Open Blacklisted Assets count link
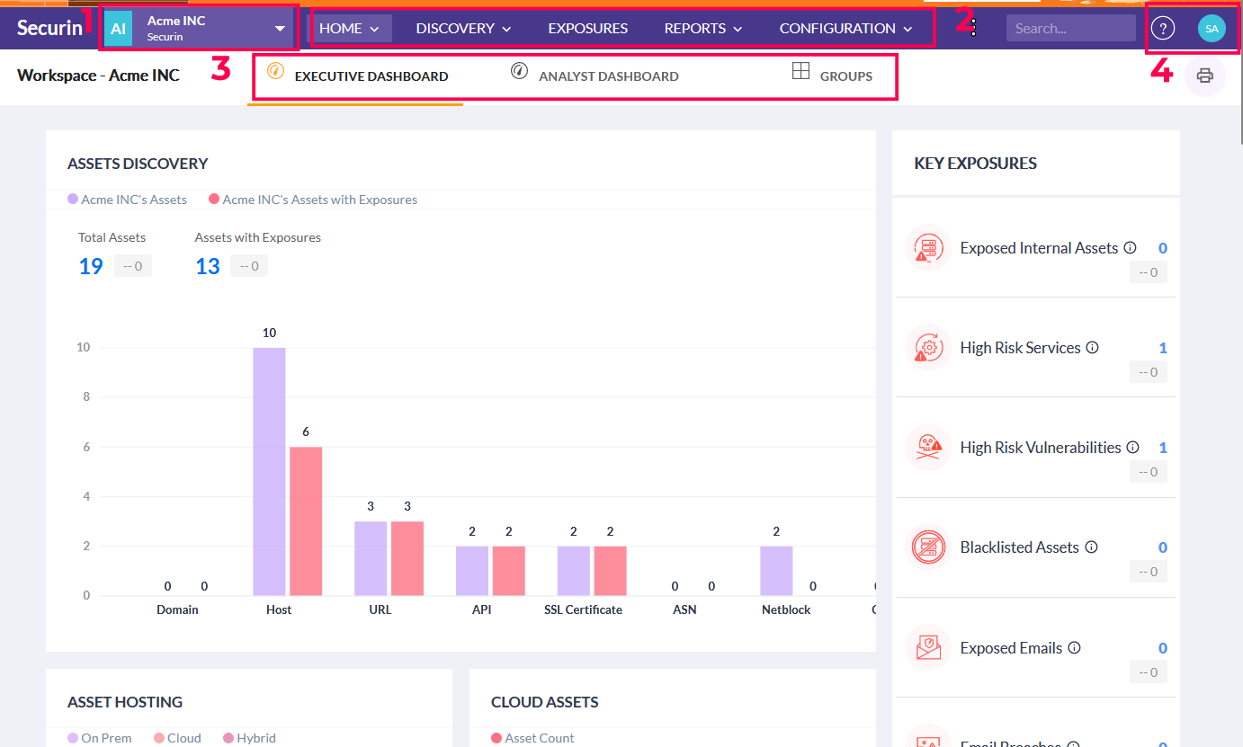Viewport: 1243px width, 747px height. pos(1163,547)
